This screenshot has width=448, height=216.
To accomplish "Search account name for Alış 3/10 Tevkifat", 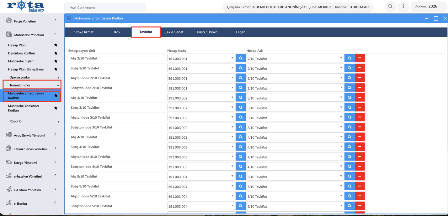I will click(349, 98).
